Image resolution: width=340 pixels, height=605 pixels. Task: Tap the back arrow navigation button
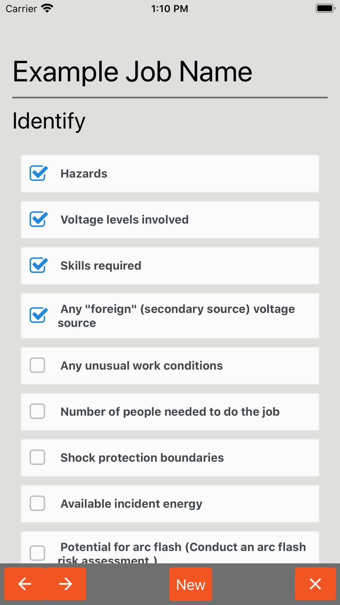coord(24,584)
